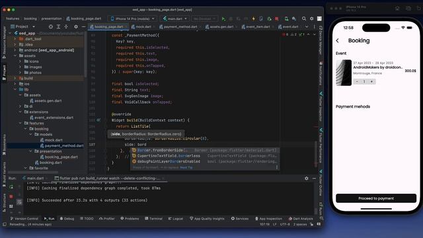Click Project tree horizontal scrollbar
The width and height of the screenshot is (423, 238).
pyautogui.click(x=33, y=172)
